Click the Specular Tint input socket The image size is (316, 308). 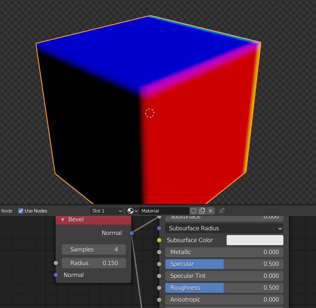[x=159, y=276]
